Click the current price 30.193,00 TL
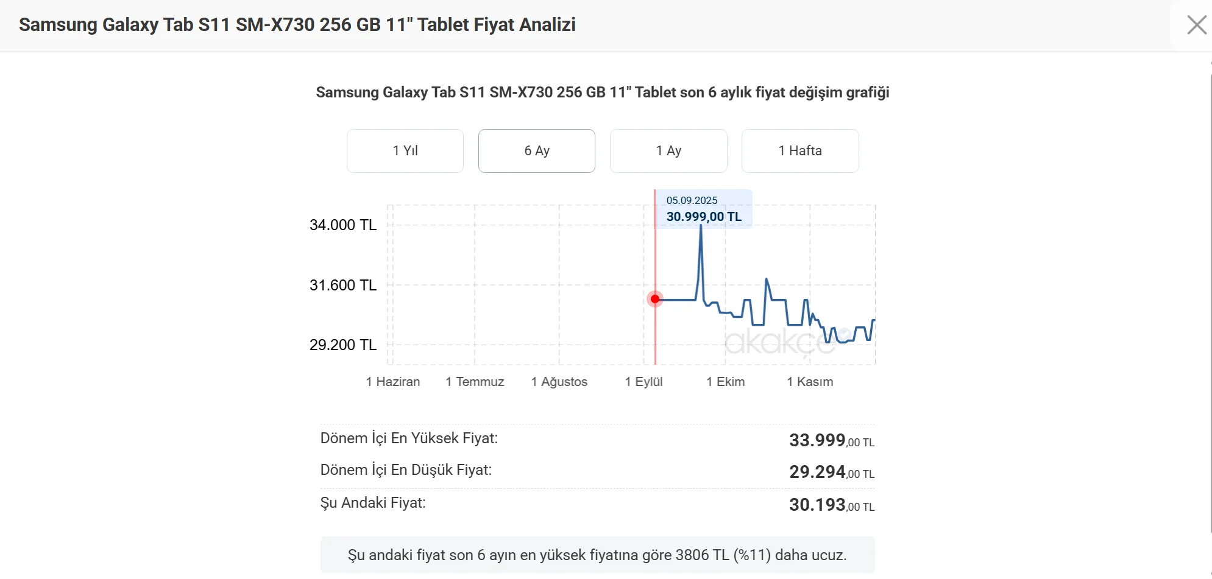 point(831,505)
